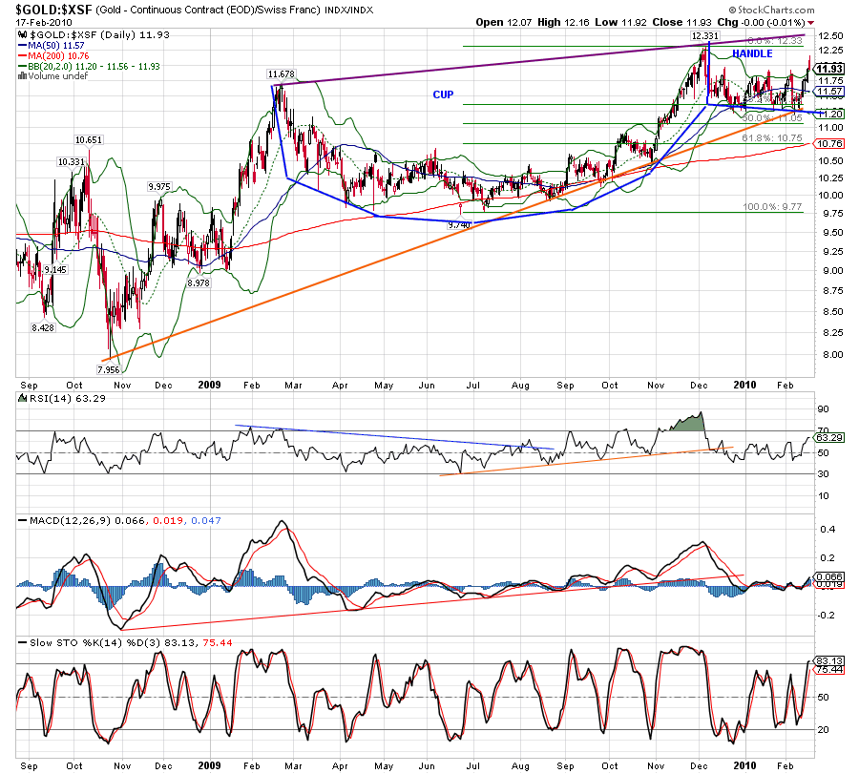Click the 8.428 low price label
This screenshot has width=859, height=774.
point(43,328)
